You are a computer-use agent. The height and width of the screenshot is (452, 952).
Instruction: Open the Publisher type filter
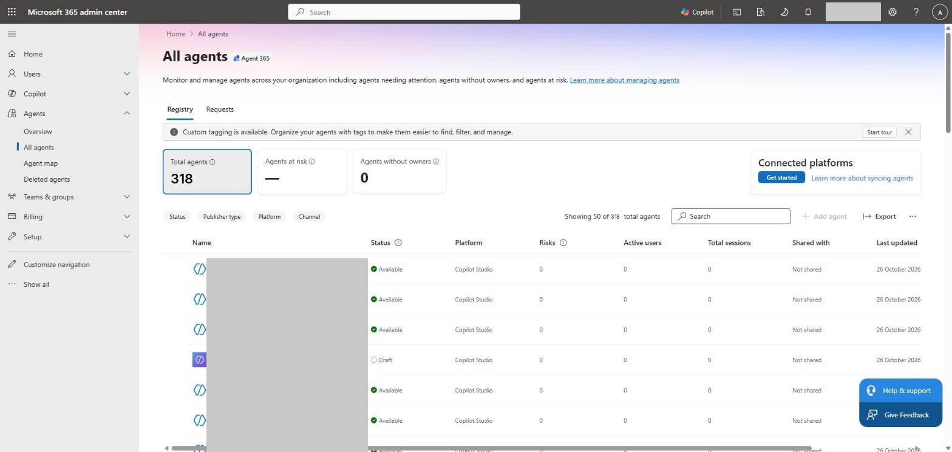coord(222,217)
